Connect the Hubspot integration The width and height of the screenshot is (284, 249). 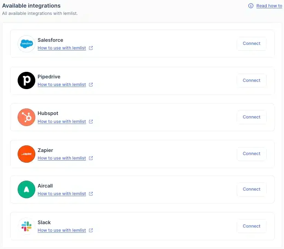click(251, 117)
